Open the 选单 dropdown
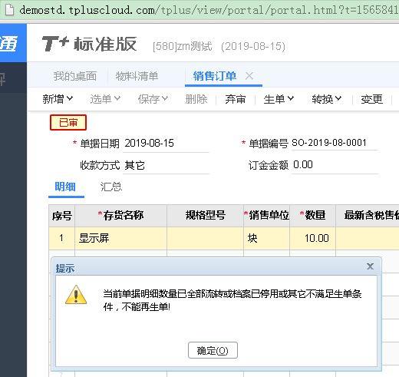The width and height of the screenshot is (399, 377). click(x=105, y=99)
